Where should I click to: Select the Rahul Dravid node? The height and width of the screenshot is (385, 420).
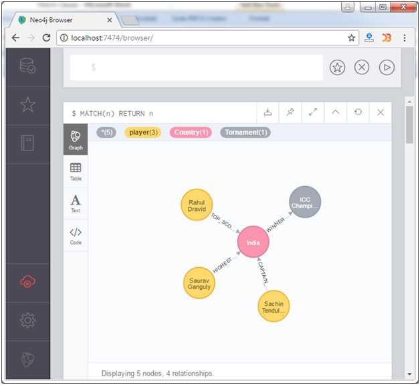pyautogui.click(x=197, y=205)
